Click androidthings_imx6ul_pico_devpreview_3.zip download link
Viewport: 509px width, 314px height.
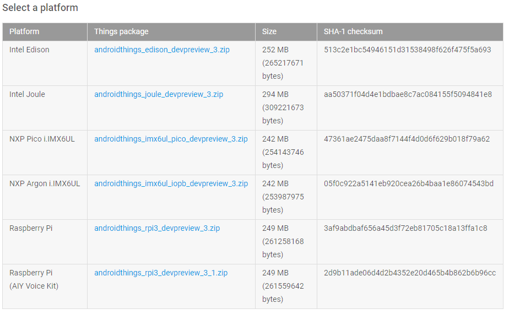[x=171, y=139]
